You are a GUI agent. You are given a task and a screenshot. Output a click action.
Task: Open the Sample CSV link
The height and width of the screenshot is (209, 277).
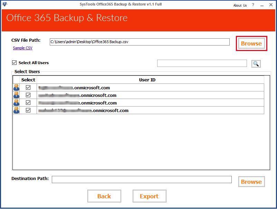[x=22, y=48]
